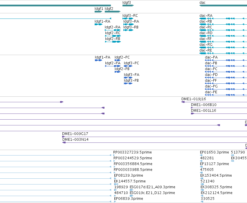Select the dac-PE protein label

211,92
